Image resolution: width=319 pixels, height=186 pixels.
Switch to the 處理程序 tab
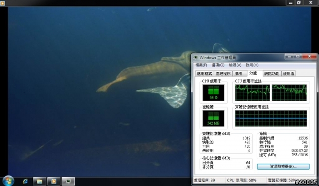(x=223, y=74)
